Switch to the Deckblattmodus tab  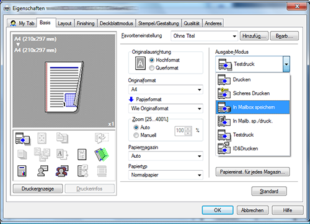coord(117,24)
